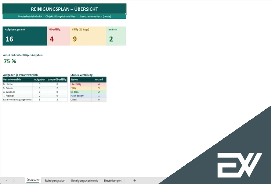Screen dimensions: 271x184
Task: Click the Externe Reinigungsfirma row cell
Action: tap(18, 100)
